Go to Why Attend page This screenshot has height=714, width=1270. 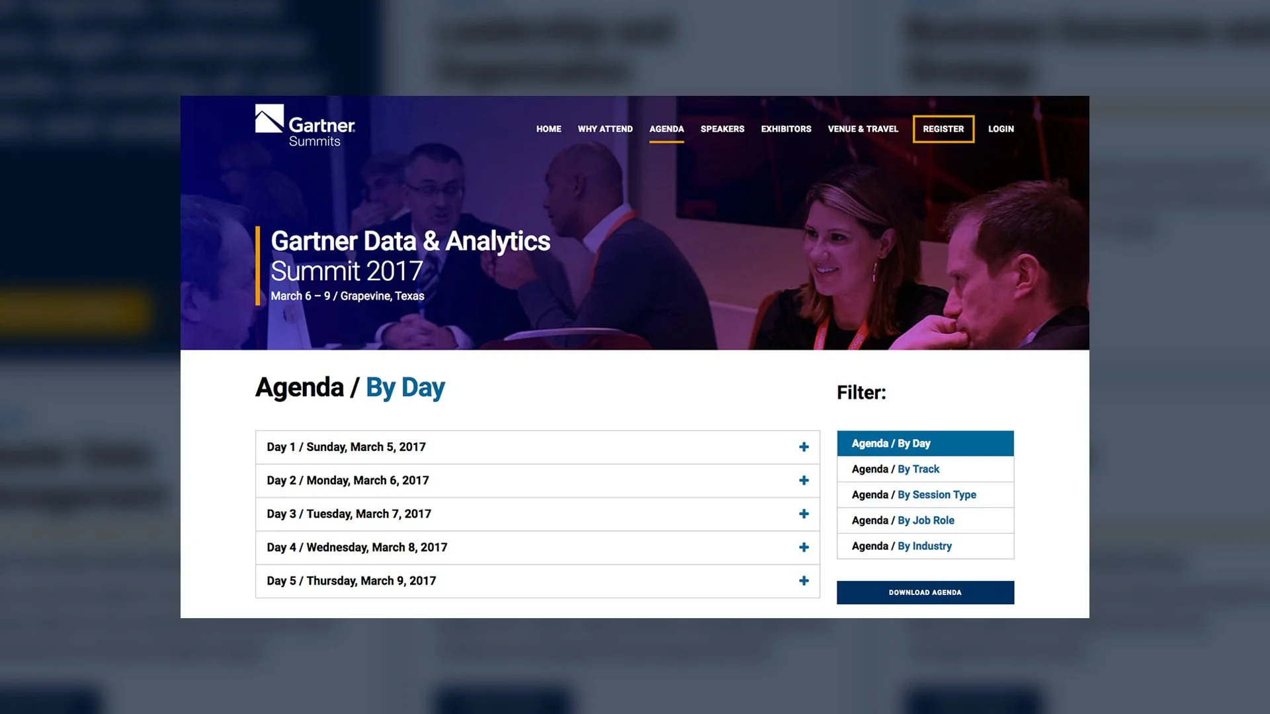click(605, 129)
